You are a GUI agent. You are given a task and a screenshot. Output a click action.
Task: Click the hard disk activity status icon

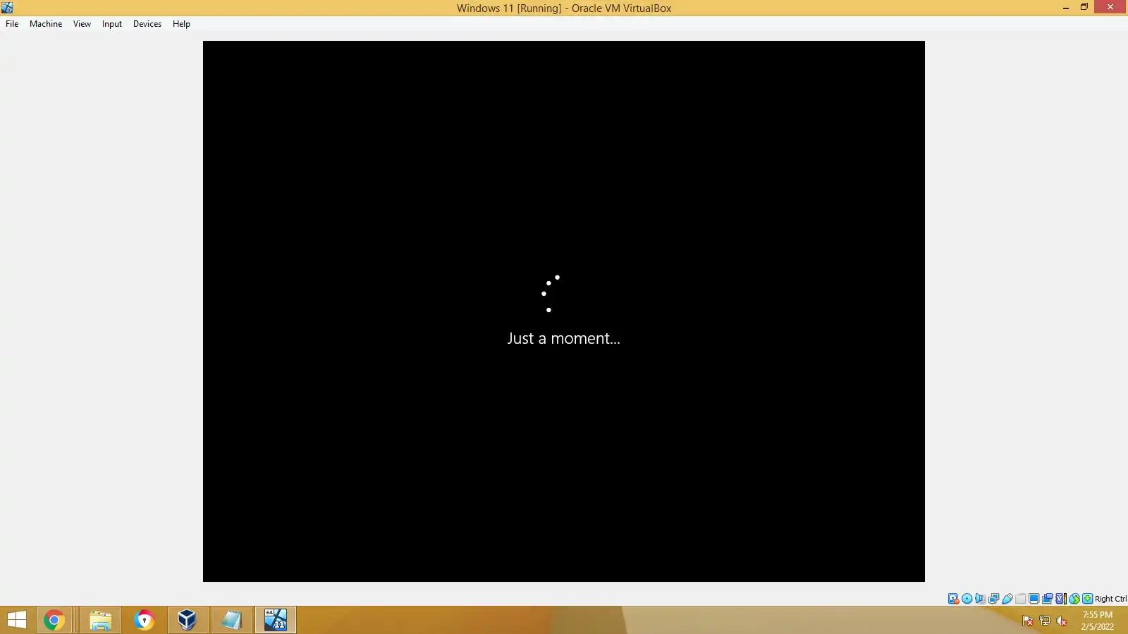click(x=954, y=599)
